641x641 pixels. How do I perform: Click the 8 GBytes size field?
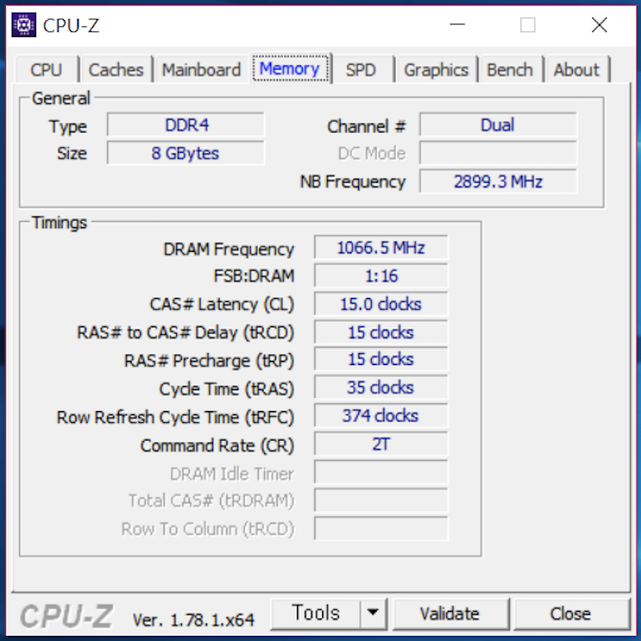[185, 153]
